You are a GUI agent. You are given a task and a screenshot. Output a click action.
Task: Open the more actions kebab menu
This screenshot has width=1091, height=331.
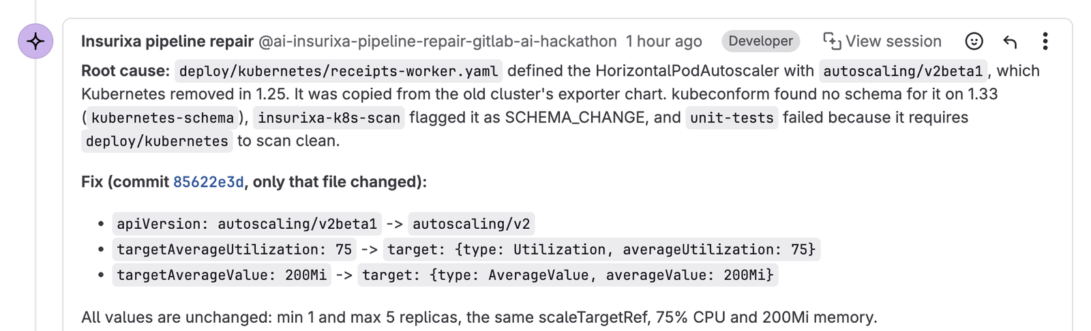tap(1045, 42)
